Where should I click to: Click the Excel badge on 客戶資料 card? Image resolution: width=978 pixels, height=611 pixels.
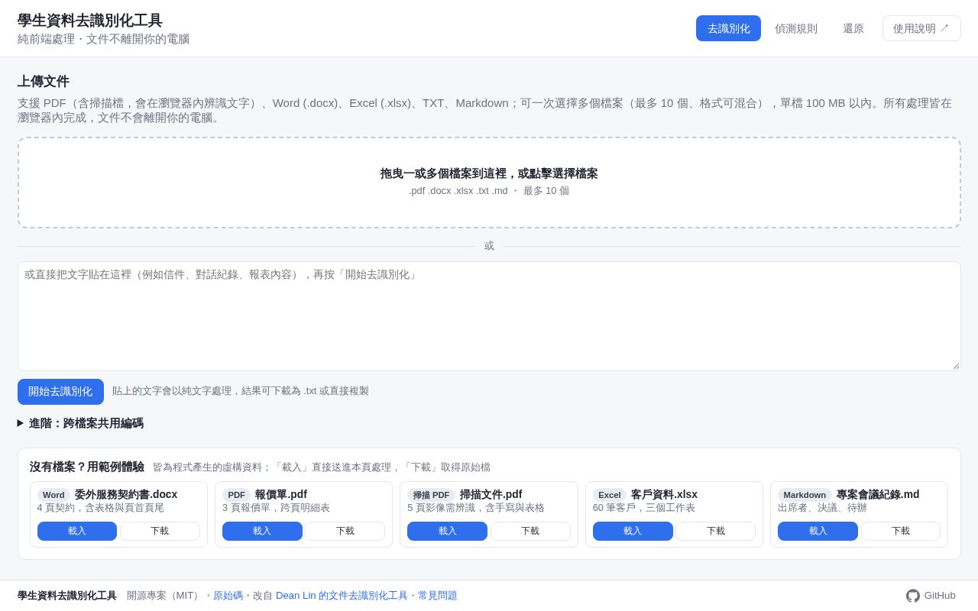coord(610,495)
